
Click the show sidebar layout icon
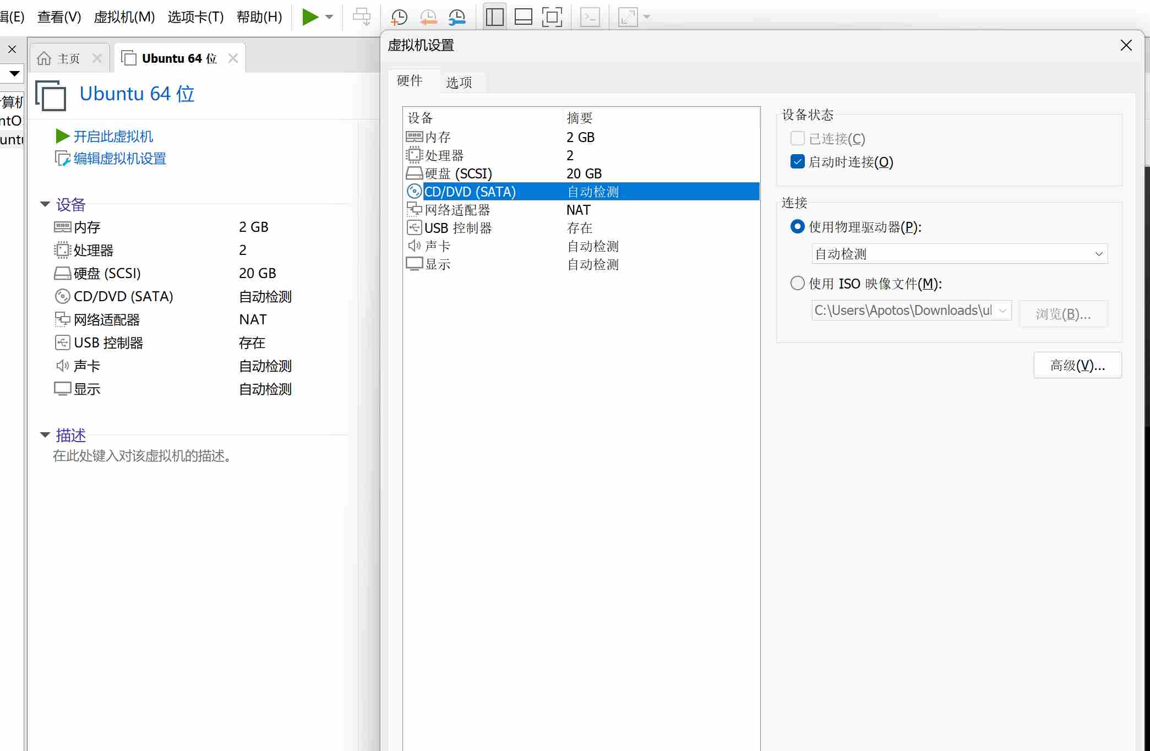click(x=494, y=17)
